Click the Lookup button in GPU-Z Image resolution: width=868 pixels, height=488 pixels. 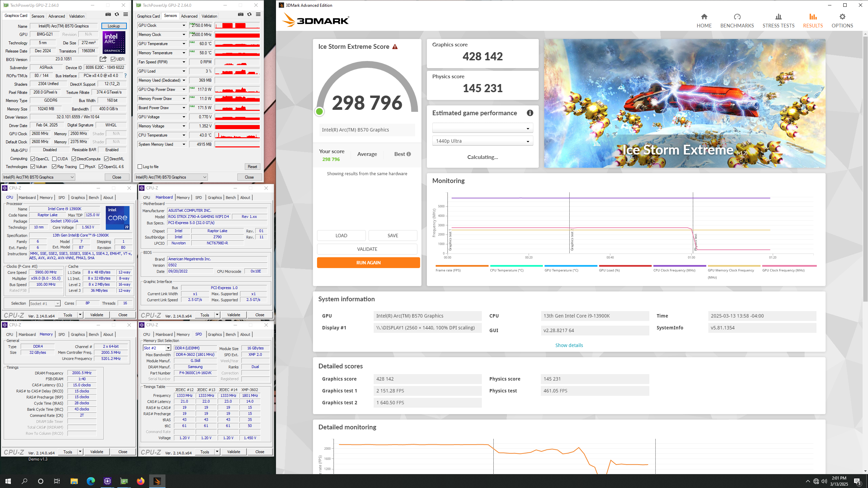pos(114,26)
